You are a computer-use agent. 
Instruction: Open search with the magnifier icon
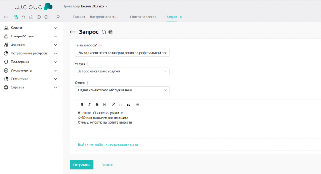pos(58,17)
